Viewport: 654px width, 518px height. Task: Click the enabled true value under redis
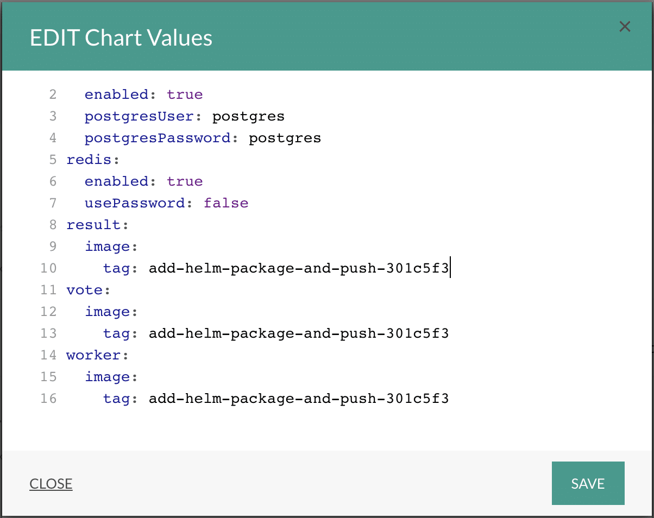point(185,181)
